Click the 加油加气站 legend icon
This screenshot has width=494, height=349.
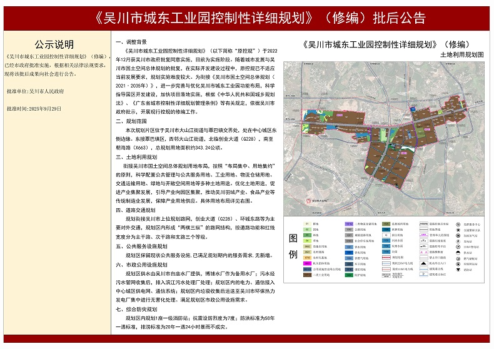(x=458, y=236)
